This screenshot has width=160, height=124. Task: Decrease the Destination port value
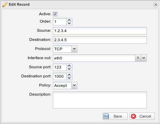point(69,78)
